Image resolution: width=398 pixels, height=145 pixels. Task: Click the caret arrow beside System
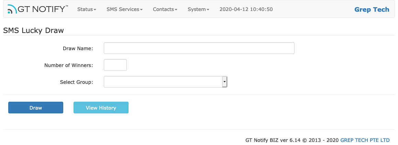[208, 10]
